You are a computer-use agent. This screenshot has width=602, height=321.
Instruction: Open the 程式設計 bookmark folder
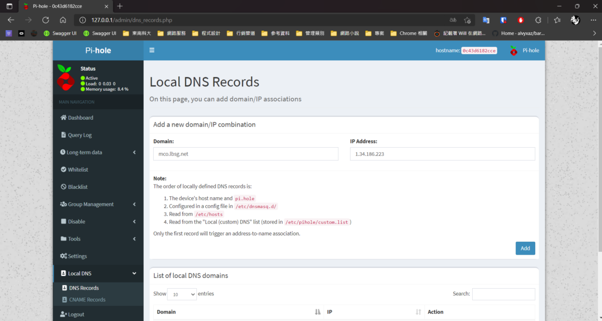pos(206,33)
